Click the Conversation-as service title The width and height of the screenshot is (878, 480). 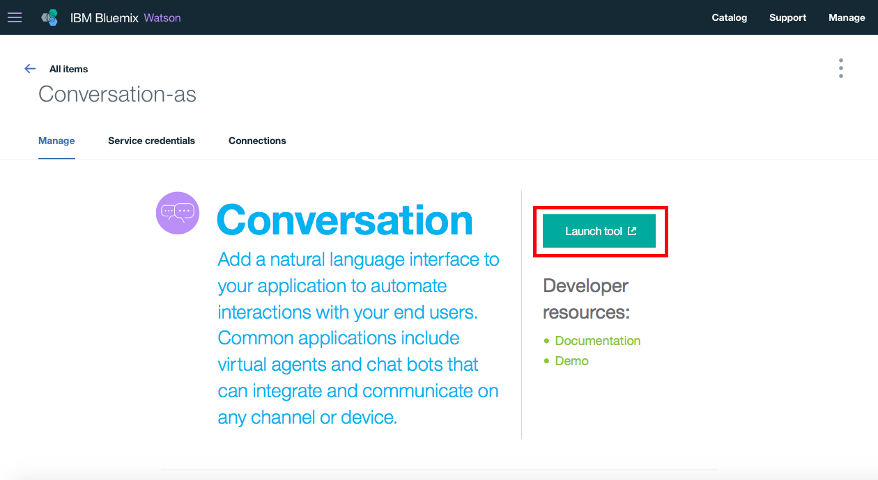[x=117, y=94]
